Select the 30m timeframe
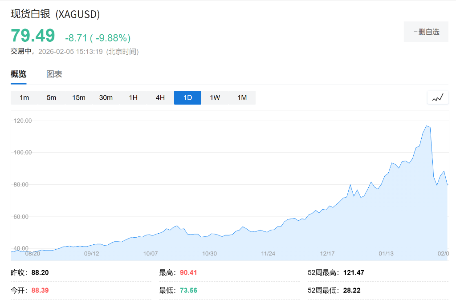The image size is (456, 304). 106,97
